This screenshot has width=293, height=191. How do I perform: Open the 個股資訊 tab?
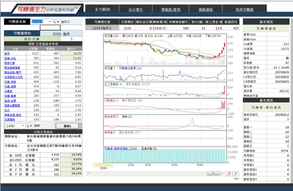click(x=206, y=10)
